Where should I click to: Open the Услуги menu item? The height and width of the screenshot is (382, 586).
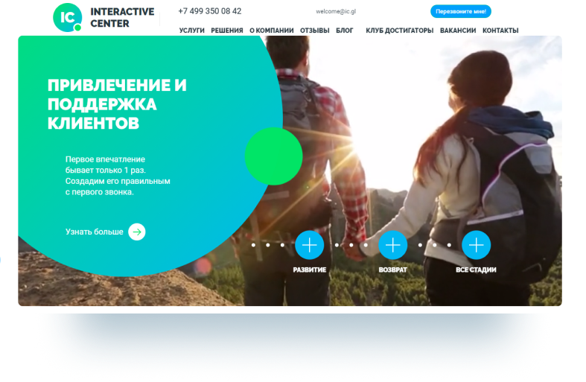pos(191,31)
